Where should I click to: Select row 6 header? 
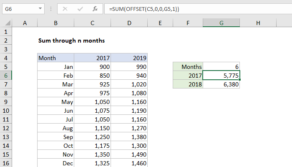tap(6, 76)
